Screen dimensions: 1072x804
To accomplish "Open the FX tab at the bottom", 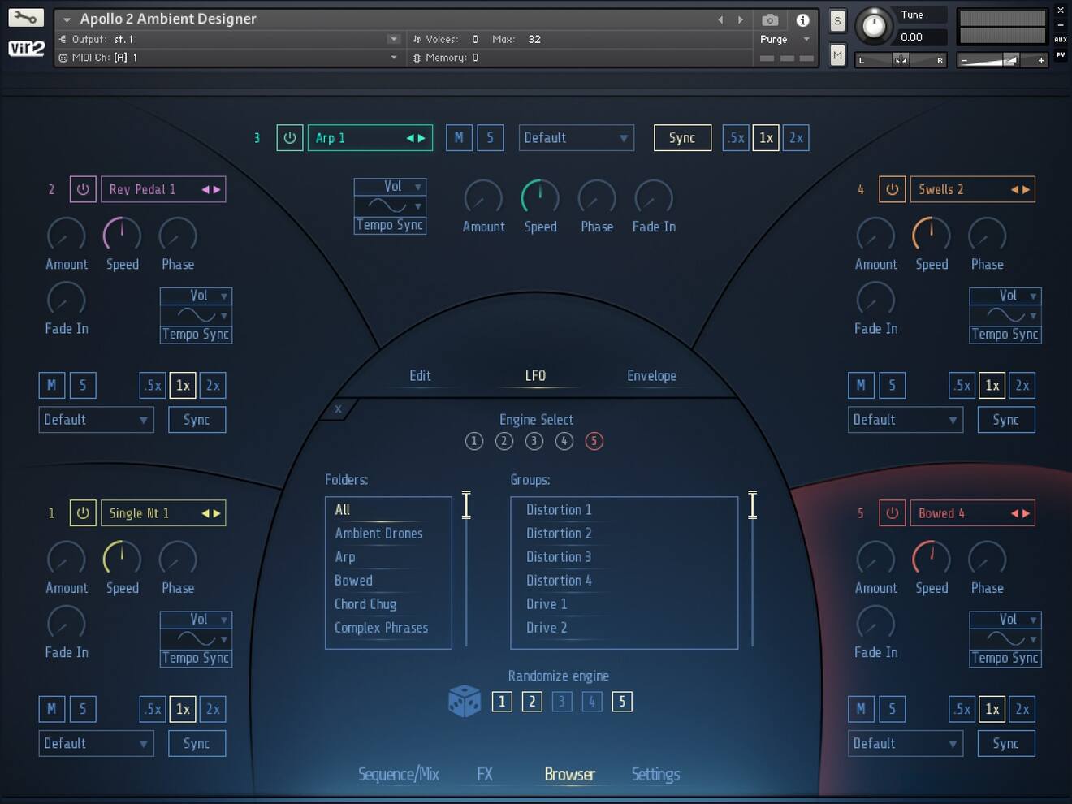I will point(485,774).
